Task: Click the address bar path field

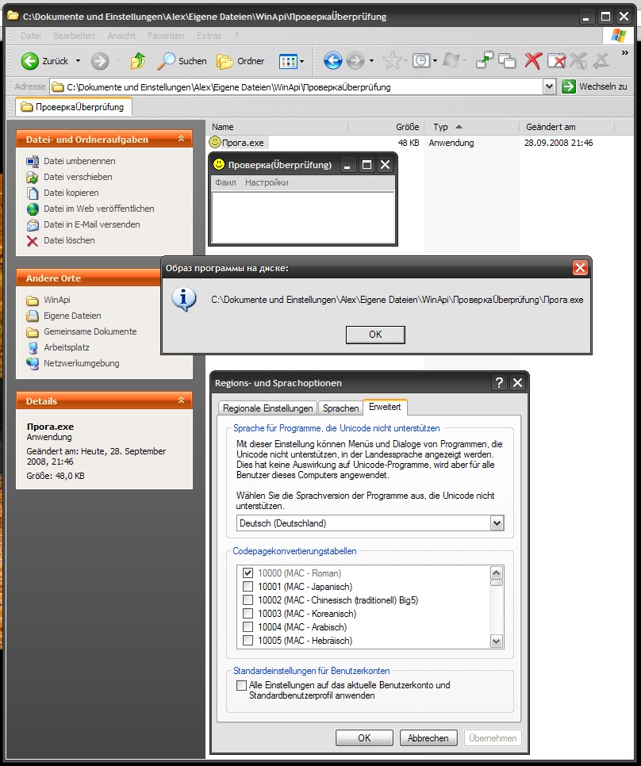Action: point(297,87)
